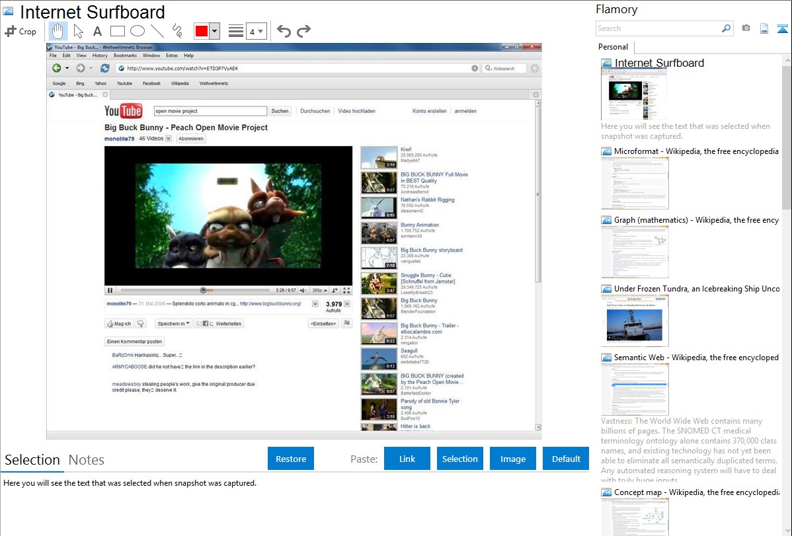The height and width of the screenshot is (536, 792).
Task: Click the video volume speaker icon
Action: 303,291
